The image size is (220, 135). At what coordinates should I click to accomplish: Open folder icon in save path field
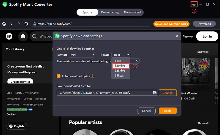coord(155,93)
